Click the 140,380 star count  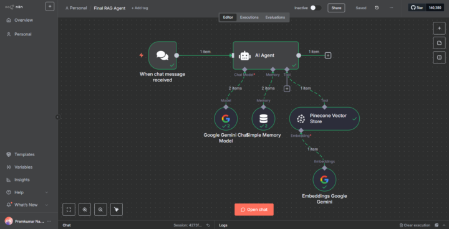435,7
